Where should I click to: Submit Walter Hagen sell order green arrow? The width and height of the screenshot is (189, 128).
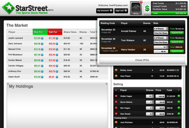(x=179, y=96)
